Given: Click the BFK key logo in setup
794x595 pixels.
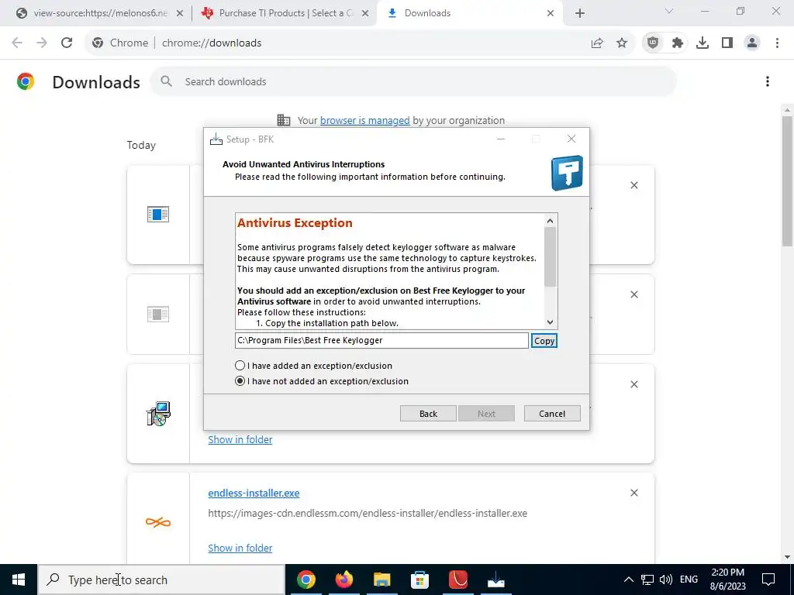Looking at the screenshot, I should tap(567, 173).
